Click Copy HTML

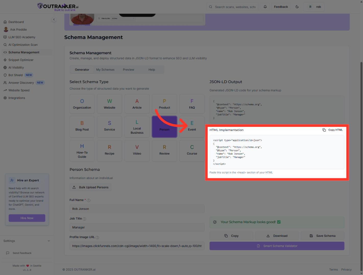pyautogui.click(x=333, y=130)
